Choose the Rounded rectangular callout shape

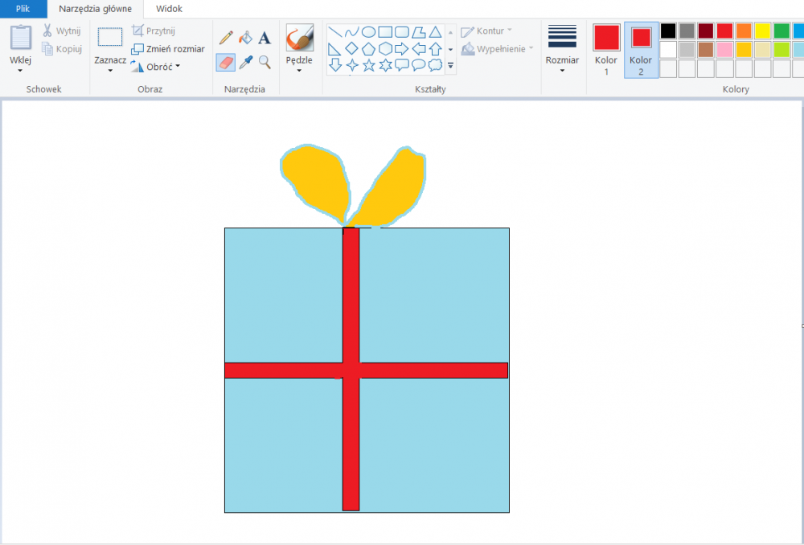point(402,65)
